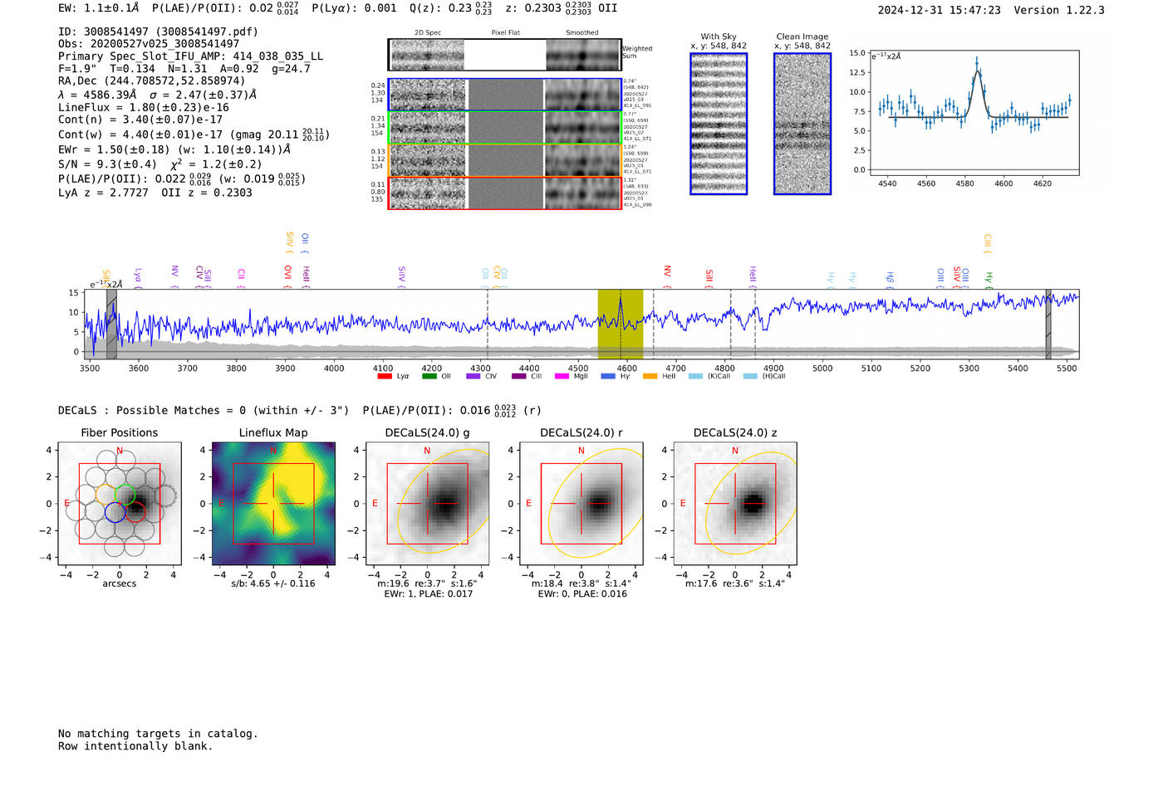Open the Lineflux Map panel
Viewport: 1163px width, 791px height.
coord(273,504)
